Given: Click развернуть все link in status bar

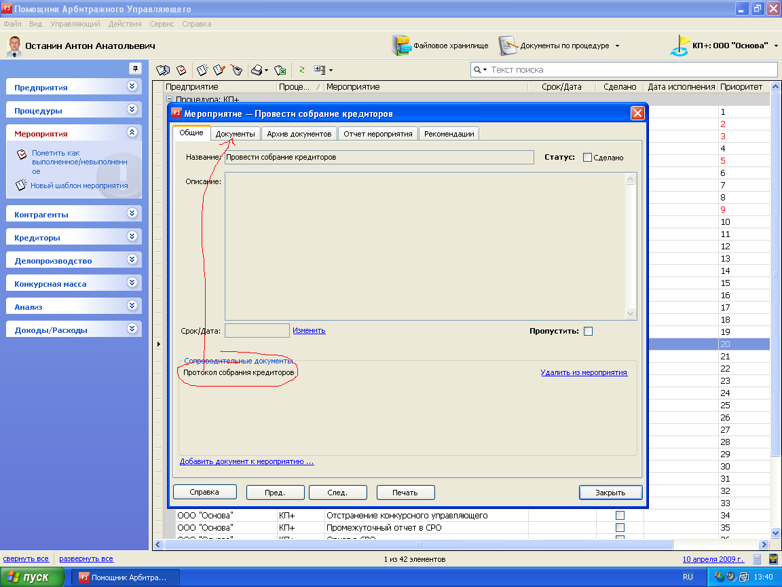Looking at the screenshot, I should point(86,558).
